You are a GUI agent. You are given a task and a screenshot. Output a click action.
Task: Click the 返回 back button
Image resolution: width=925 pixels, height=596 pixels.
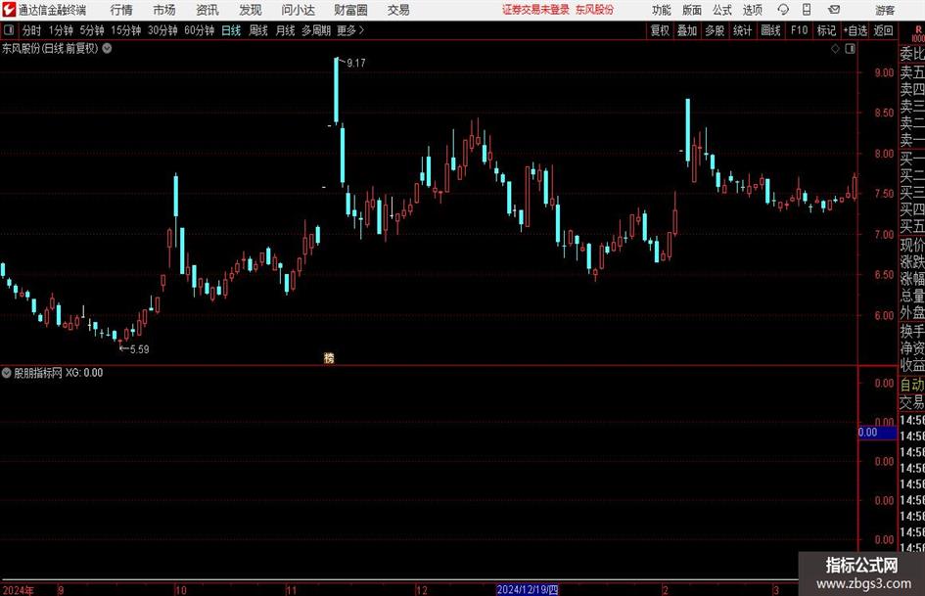(x=883, y=30)
